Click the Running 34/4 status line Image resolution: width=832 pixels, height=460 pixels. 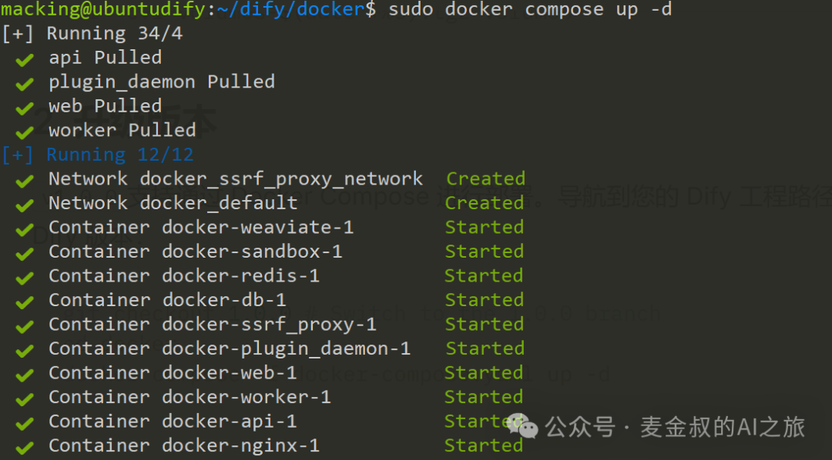[x=92, y=34]
